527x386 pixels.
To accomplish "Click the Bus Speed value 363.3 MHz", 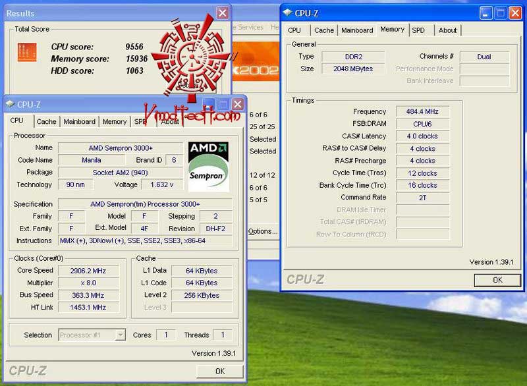I will coord(88,295).
